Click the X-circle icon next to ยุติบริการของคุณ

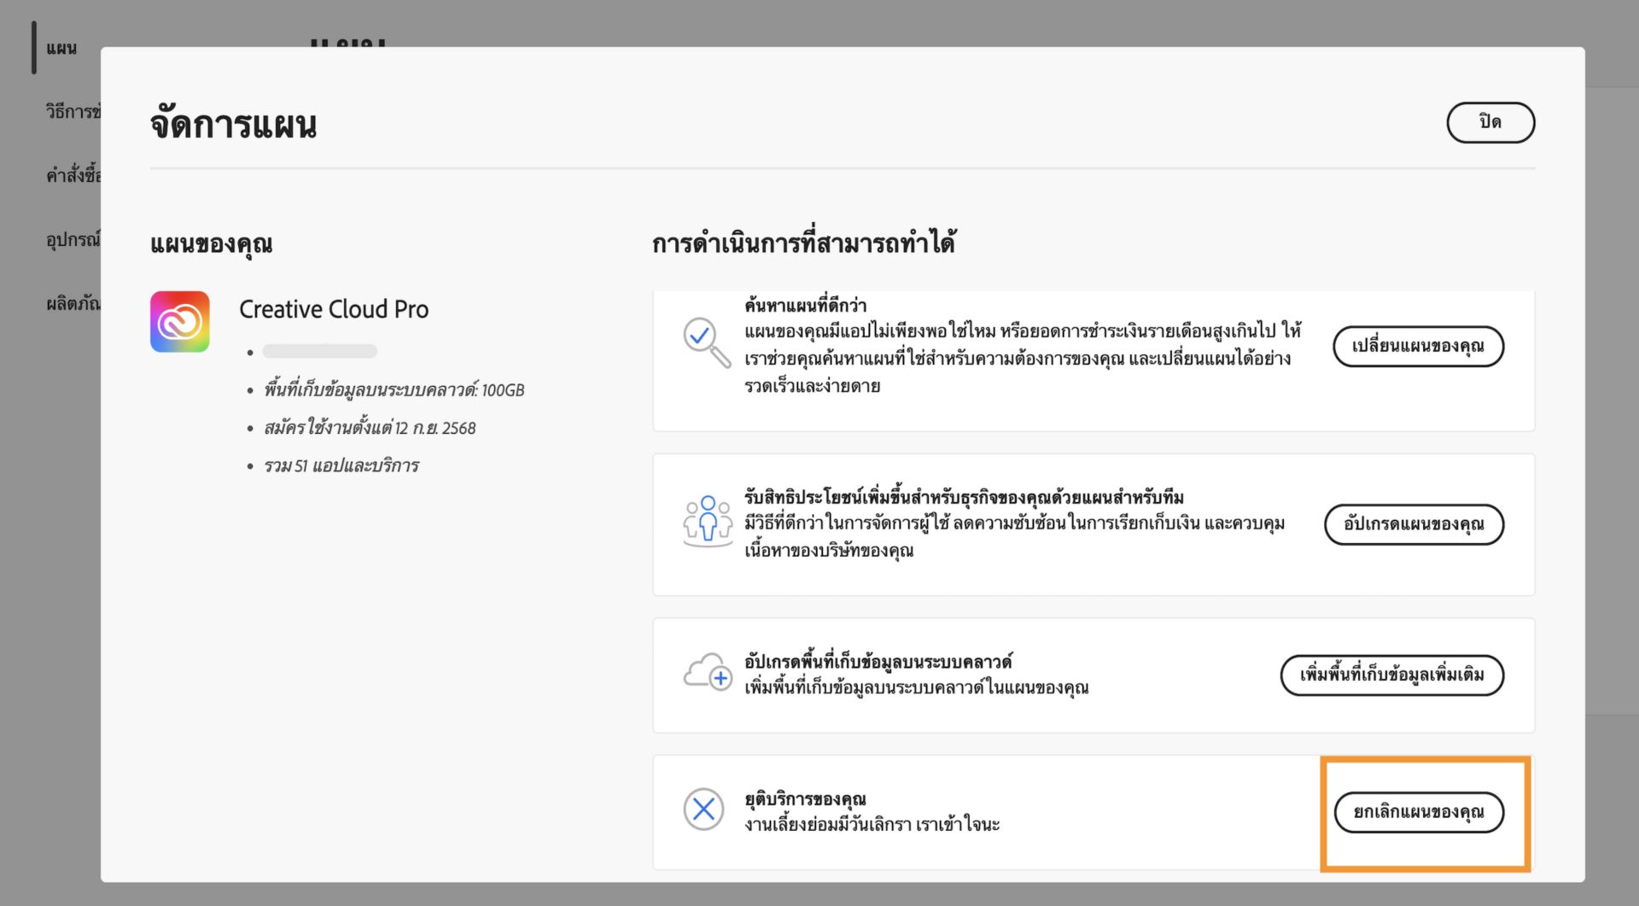[x=703, y=808]
